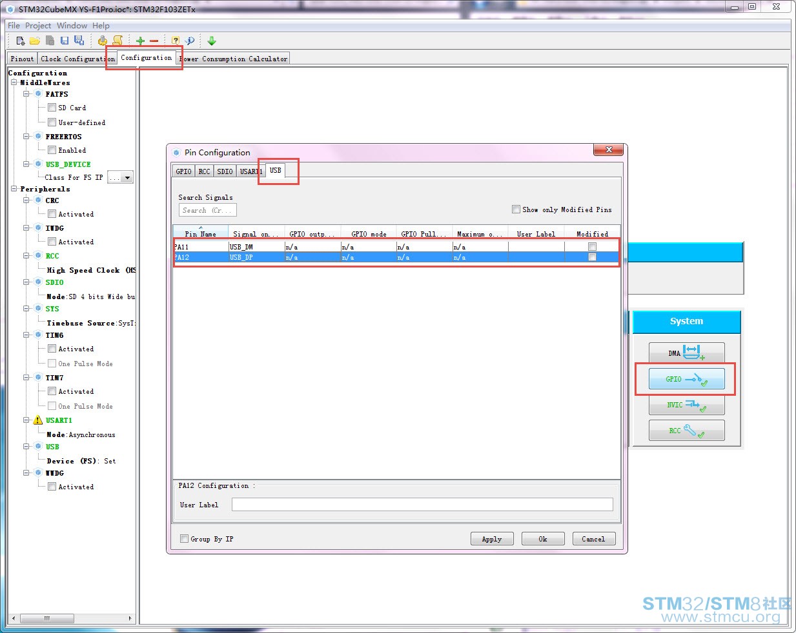Switch to the Pinout tab
796x633 pixels.
point(22,59)
